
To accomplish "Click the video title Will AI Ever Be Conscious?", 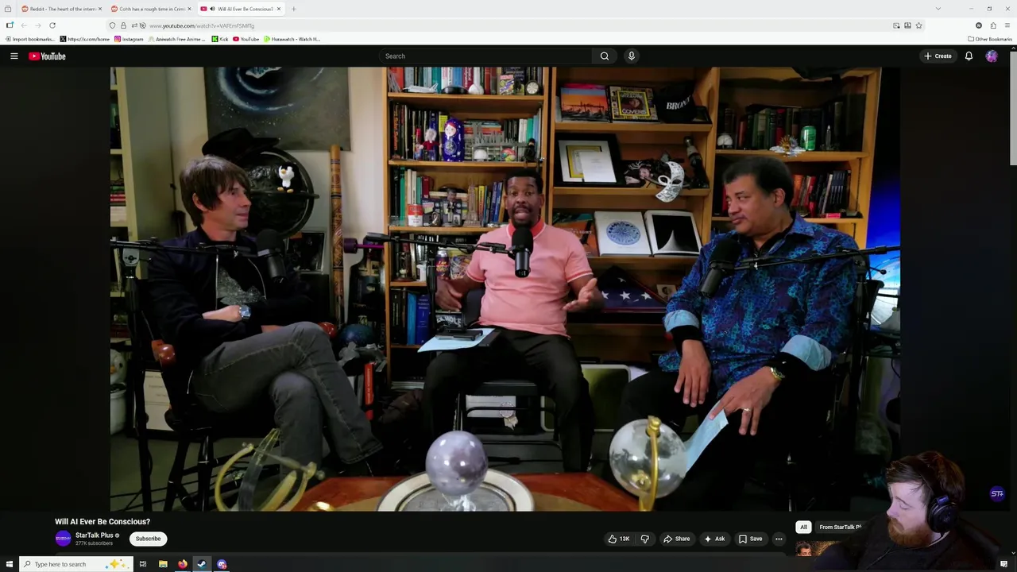I will click(102, 522).
